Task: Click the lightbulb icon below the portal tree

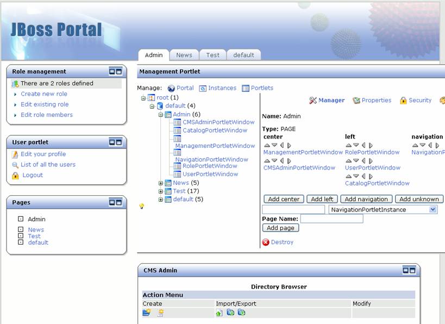Action: point(142,206)
